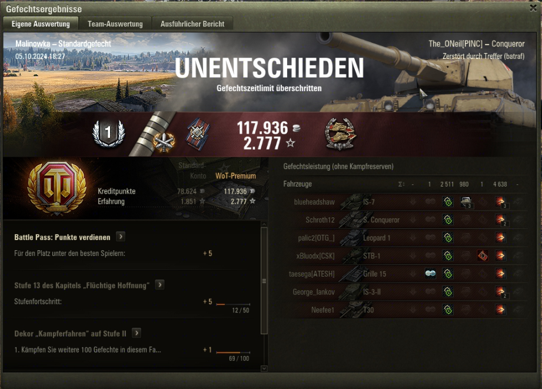Expand the Dekor Kampferfahren auf Stufe II arrow

tap(137, 333)
